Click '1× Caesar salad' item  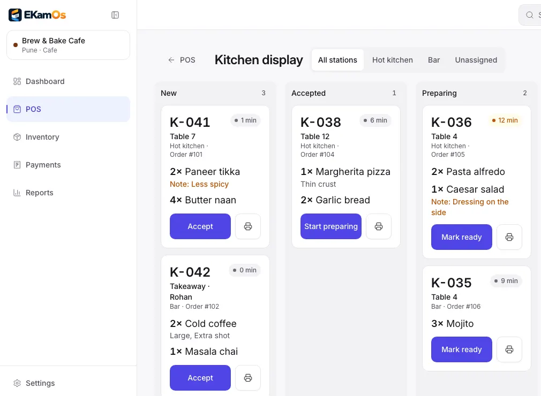click(468, 189)
